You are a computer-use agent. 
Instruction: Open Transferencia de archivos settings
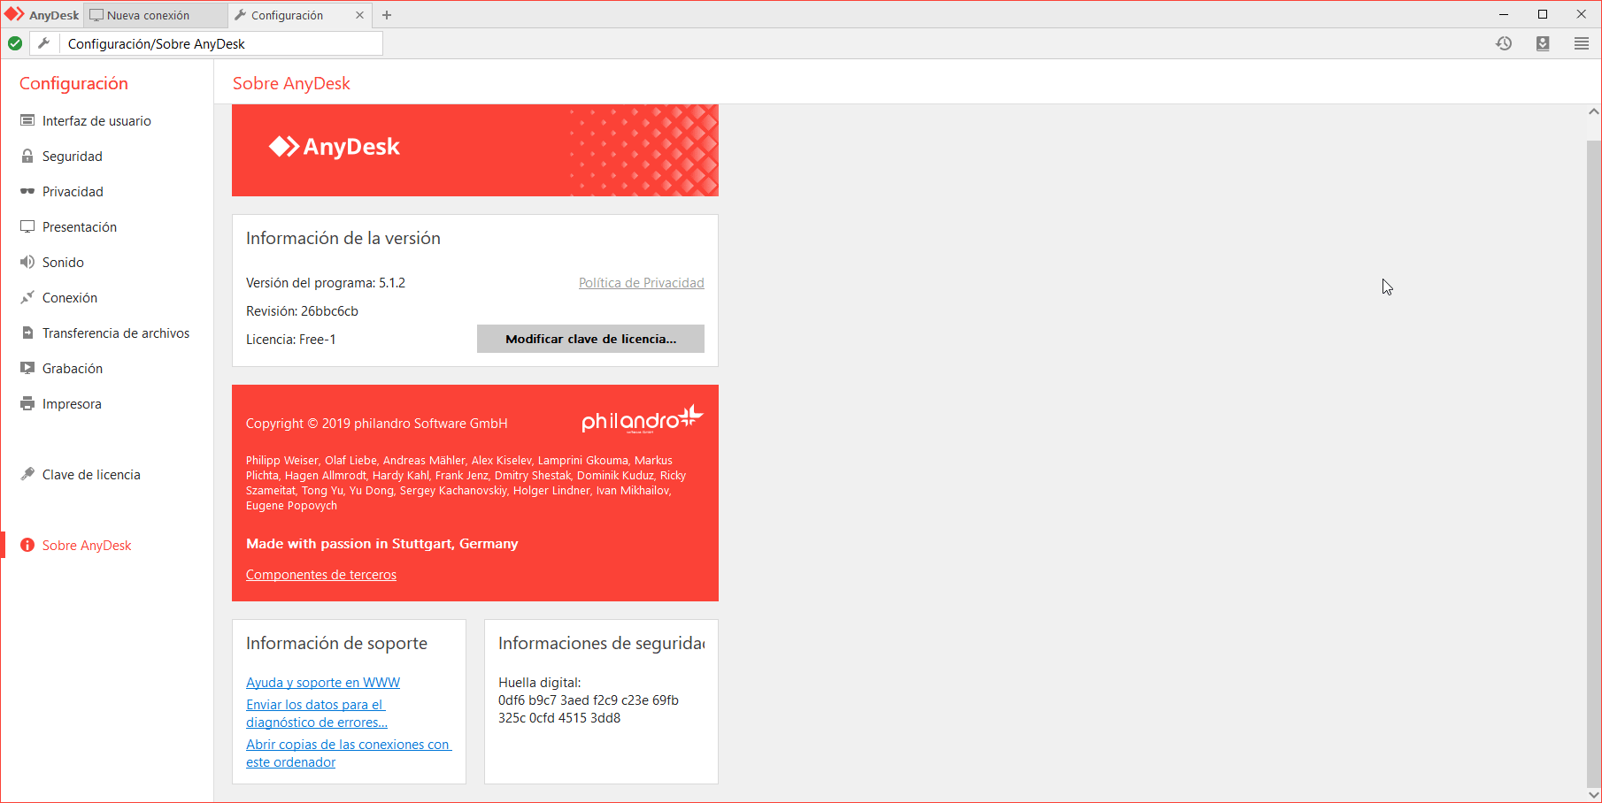point(116,333)
